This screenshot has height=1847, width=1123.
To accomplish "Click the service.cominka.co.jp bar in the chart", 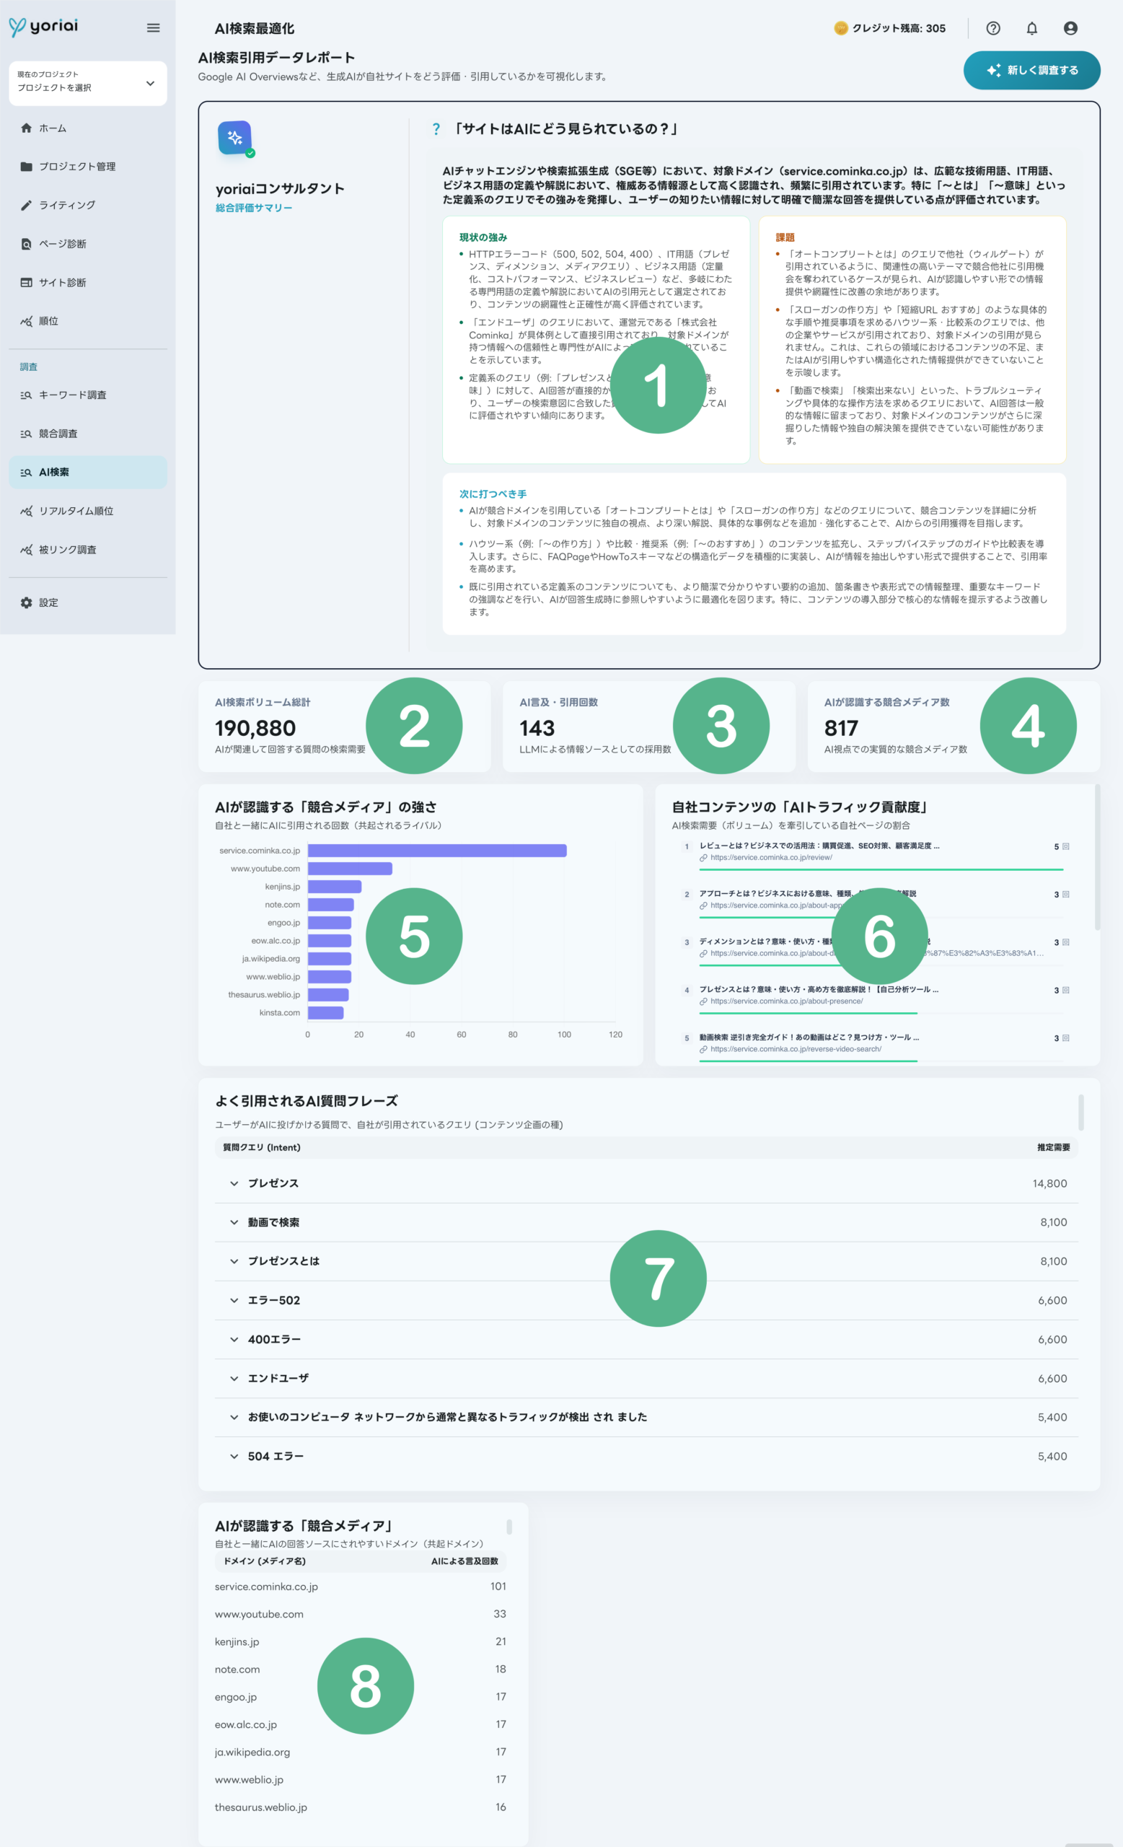I will [437, 850].
